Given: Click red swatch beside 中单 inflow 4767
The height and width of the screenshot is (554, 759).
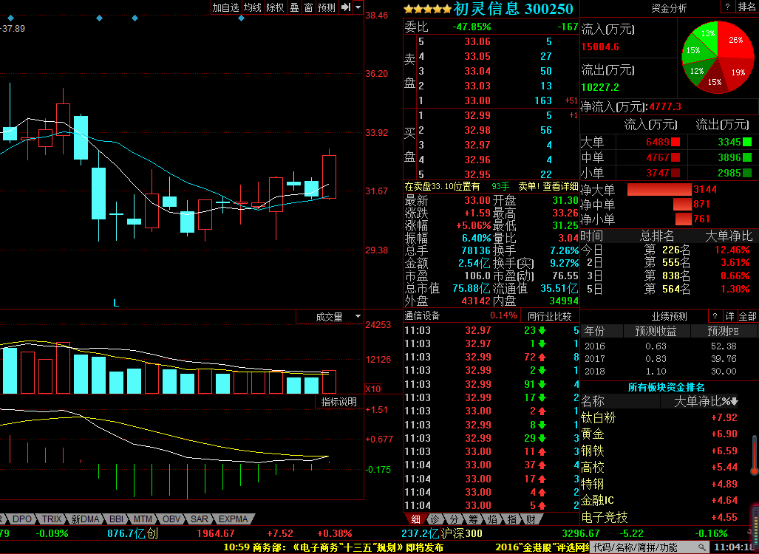Looking at the screenshot, I should coord(675,157).
